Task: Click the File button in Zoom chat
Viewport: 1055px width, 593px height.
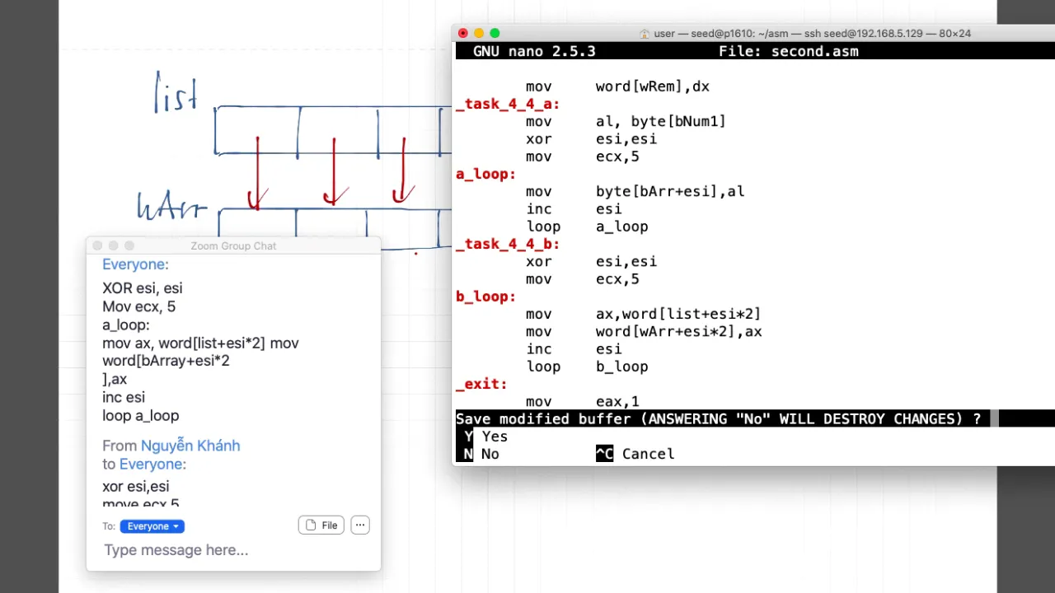Action: [x=321, y=525]
